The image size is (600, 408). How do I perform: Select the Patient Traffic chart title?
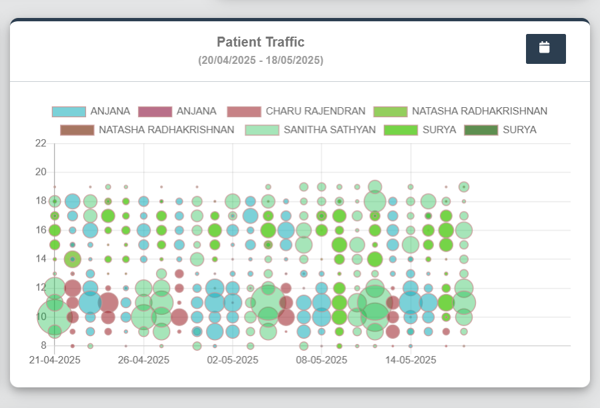pos(261,42)
